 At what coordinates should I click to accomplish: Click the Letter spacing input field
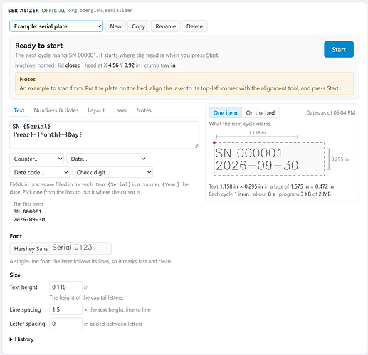click(x=65, y=324)
